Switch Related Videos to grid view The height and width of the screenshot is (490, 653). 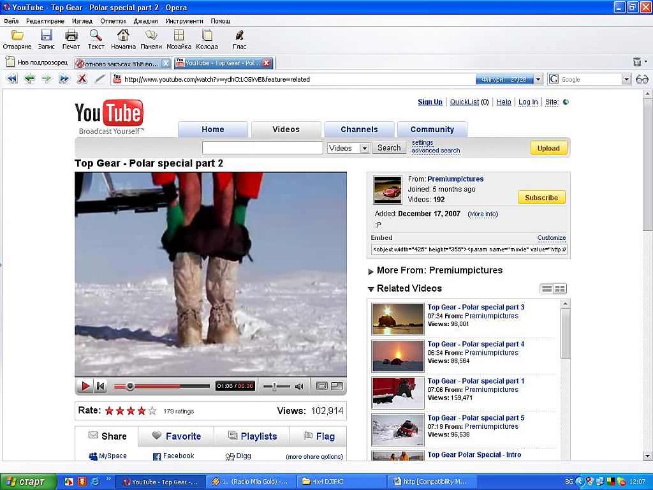tap(560, 289)
